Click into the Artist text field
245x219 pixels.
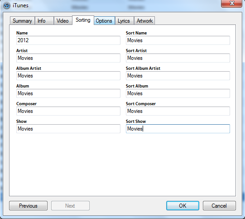[68, 58]
